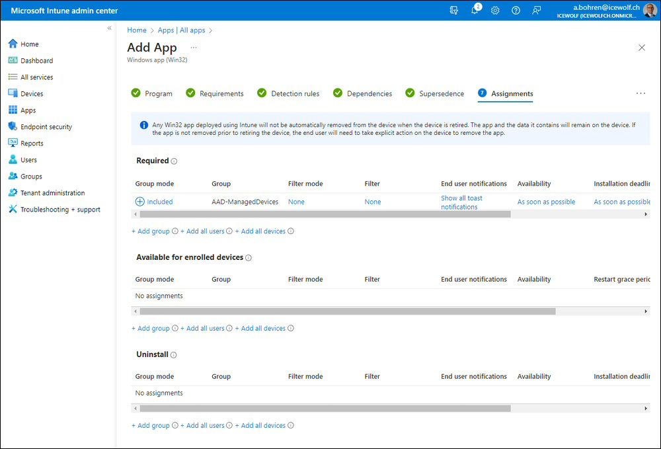
Task: Click the user account avatar picture
Action: click(x=650, y=11)
